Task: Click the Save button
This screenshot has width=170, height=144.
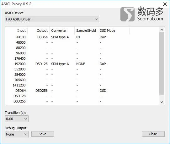Action: [x=43, y=134]
